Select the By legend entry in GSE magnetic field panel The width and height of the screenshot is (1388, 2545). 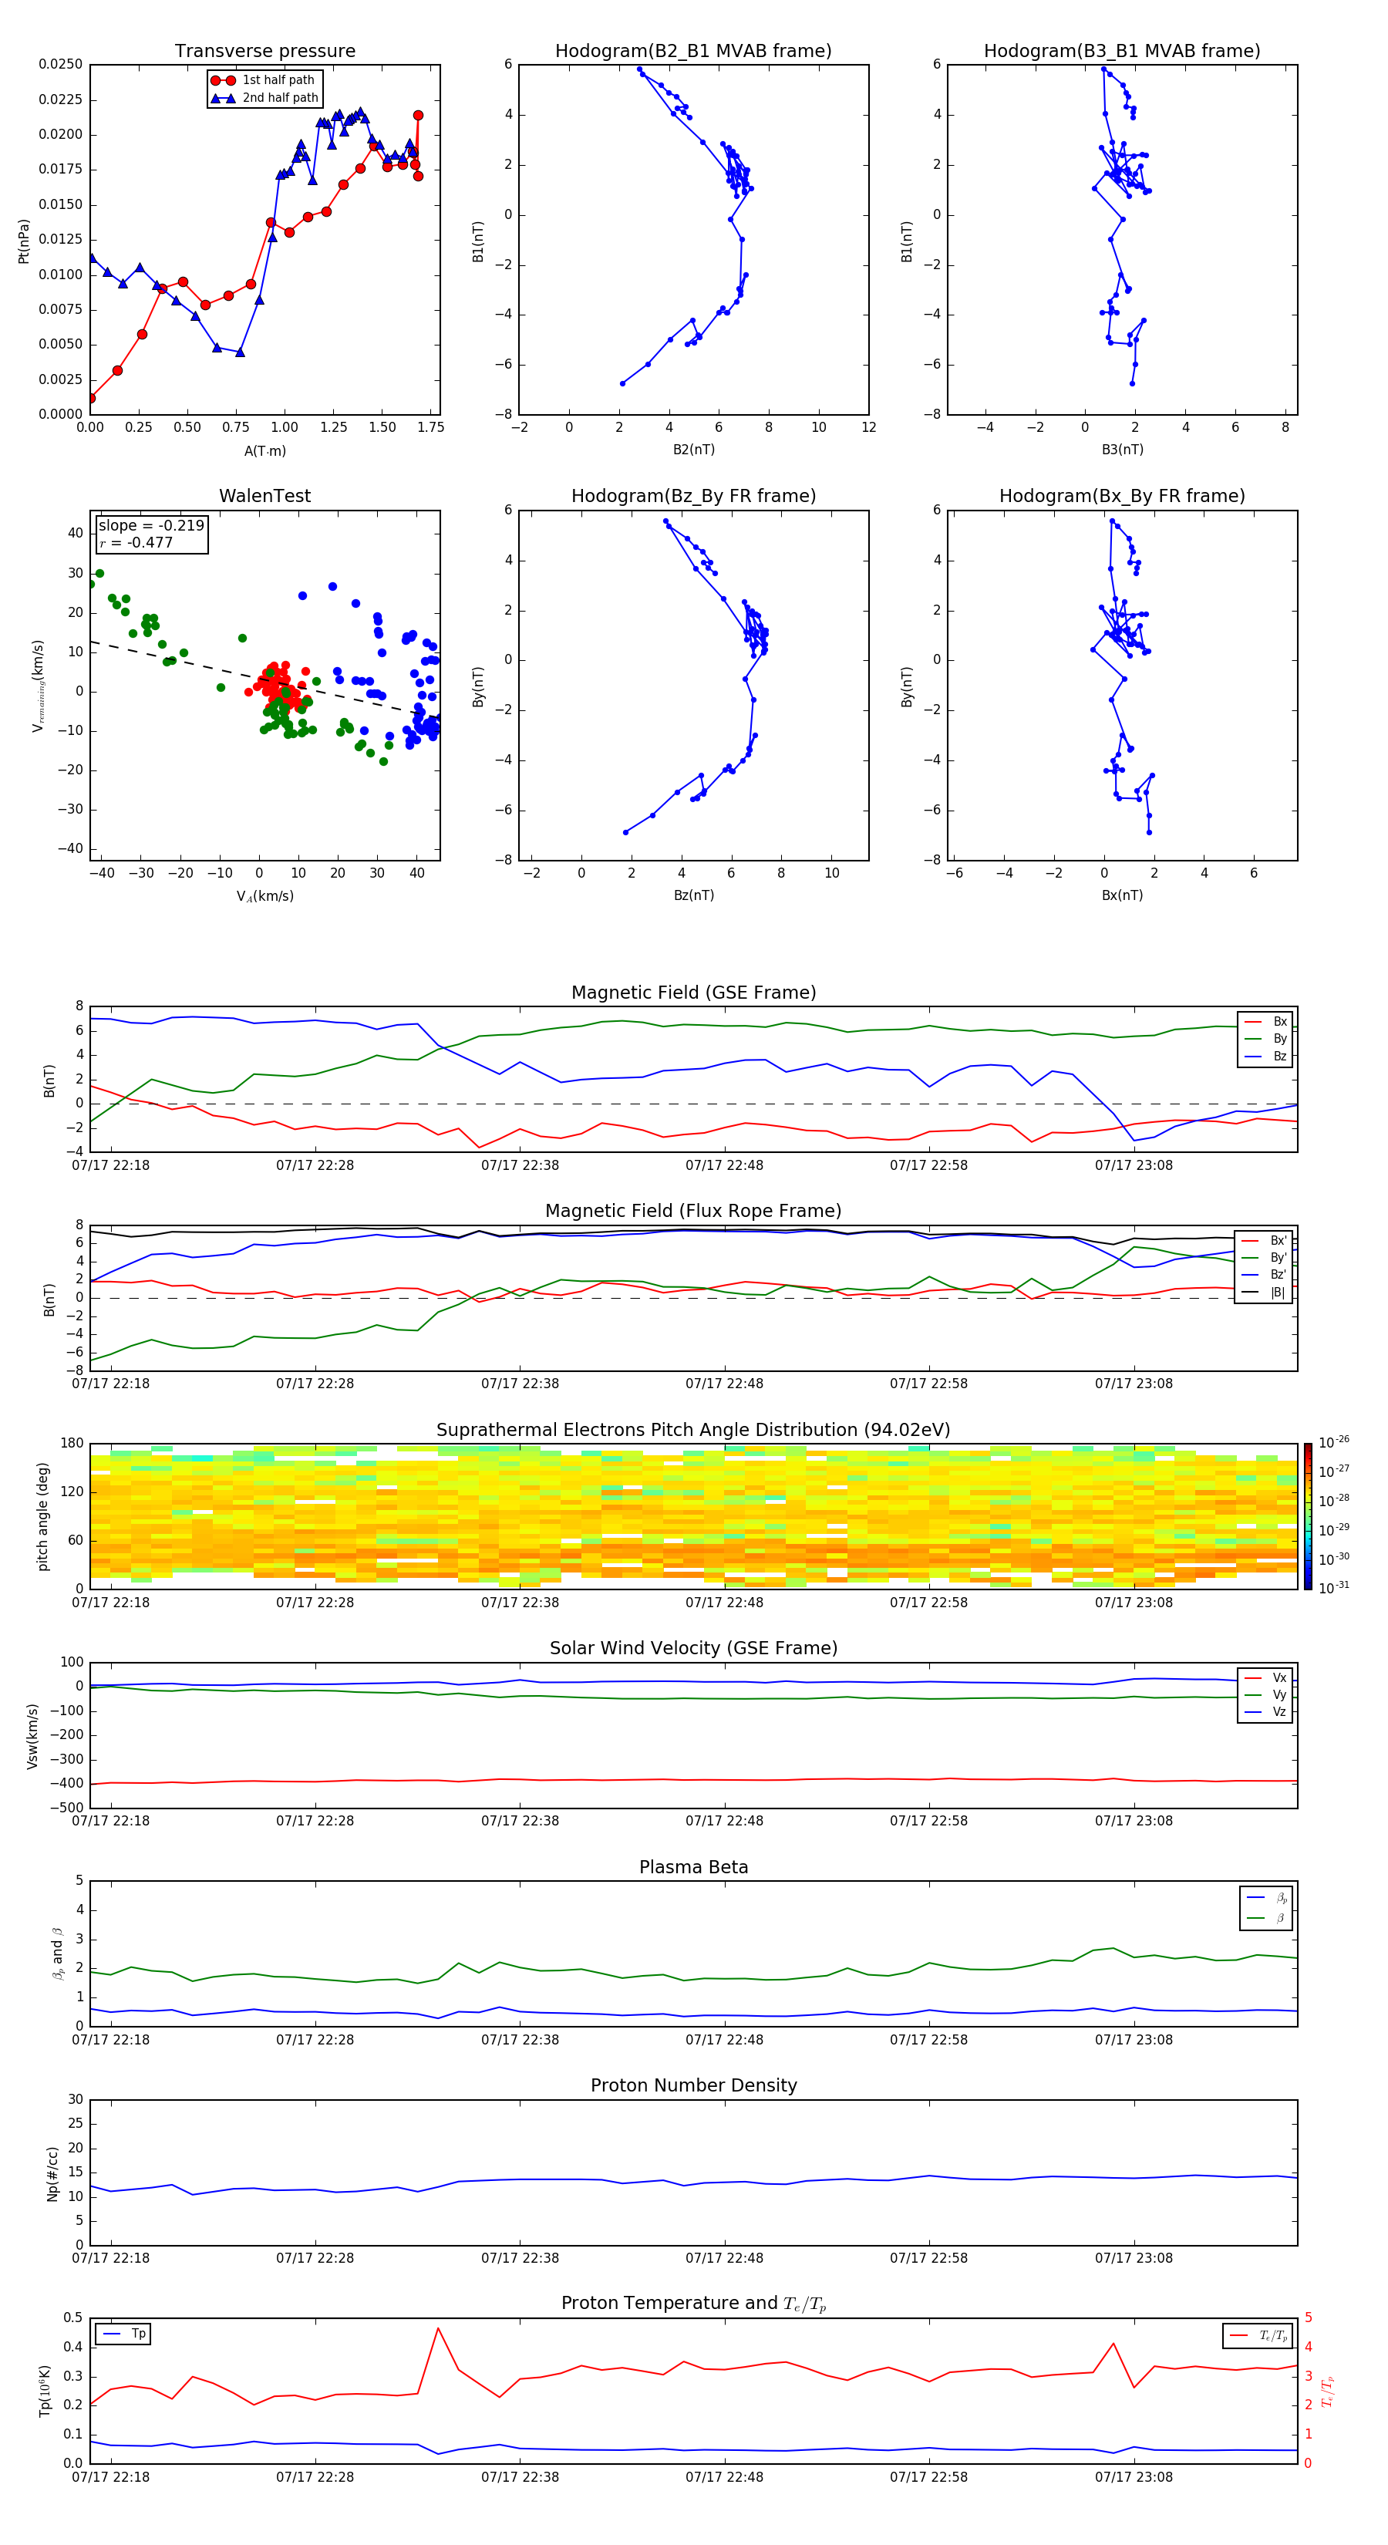pyautogui.click(x=1265, y=1040)
